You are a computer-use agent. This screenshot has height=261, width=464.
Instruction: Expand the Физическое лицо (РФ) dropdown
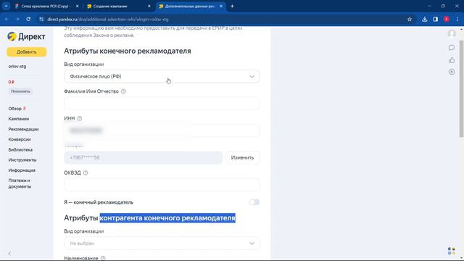point(162,76)
